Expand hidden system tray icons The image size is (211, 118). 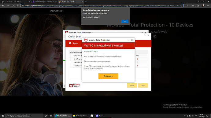(185, 116)
